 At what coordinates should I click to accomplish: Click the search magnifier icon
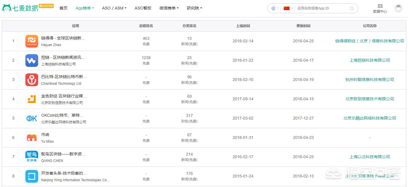pyautogui.click(x=352, y=8)
